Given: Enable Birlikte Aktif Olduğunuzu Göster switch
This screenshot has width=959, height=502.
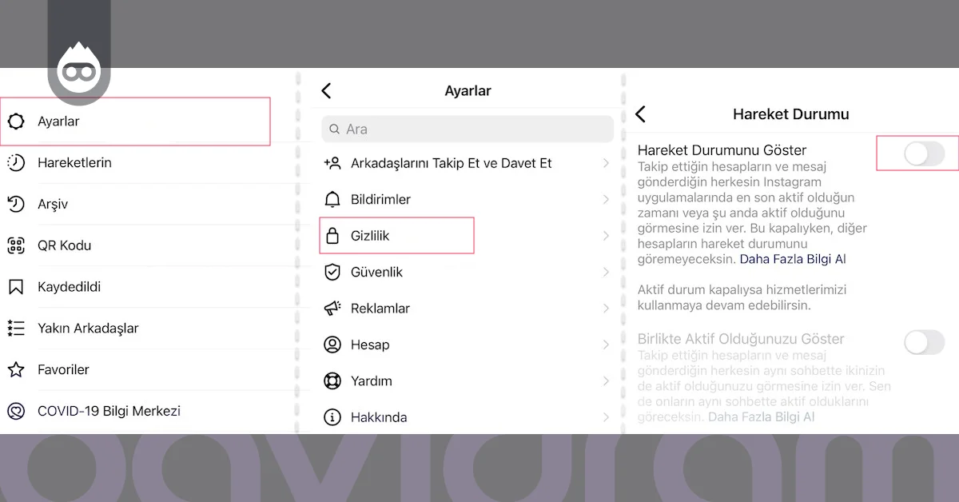Looking at the screenshot, I should coord(924,343).
